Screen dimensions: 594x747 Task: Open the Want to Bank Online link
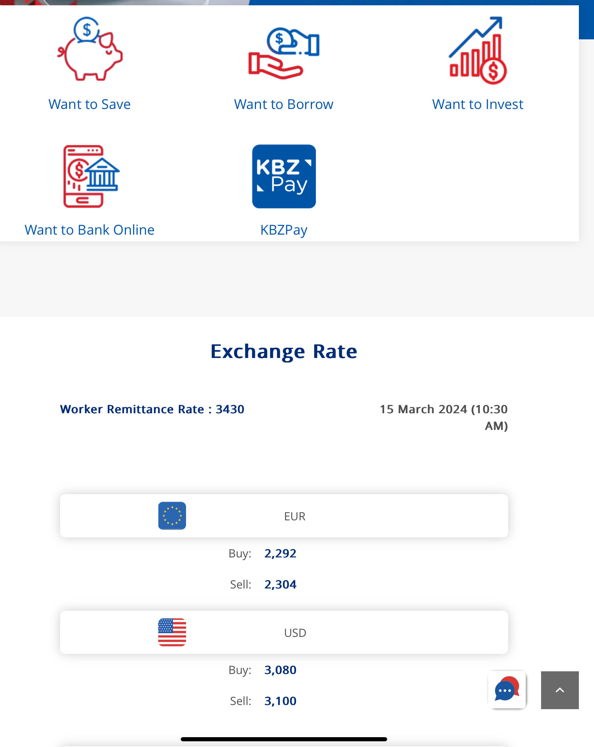(90, 230)
